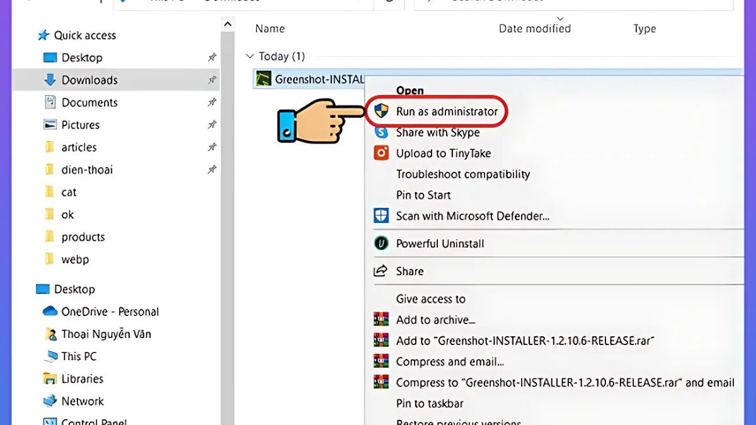Select Powerful Uninstall entry

[x=440, y=244]
